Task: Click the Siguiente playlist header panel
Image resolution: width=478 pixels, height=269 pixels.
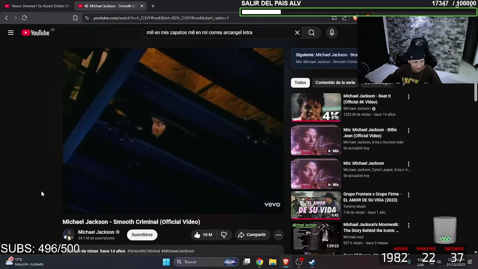Action: tap(324, 58)
